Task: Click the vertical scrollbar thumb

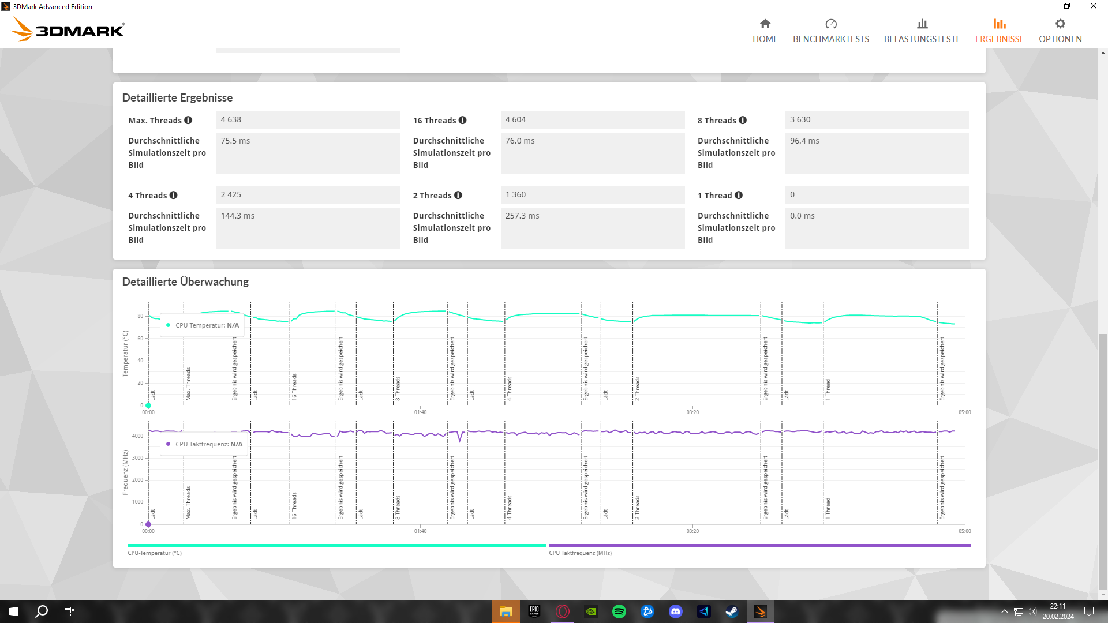Action: click(1103, 461)
